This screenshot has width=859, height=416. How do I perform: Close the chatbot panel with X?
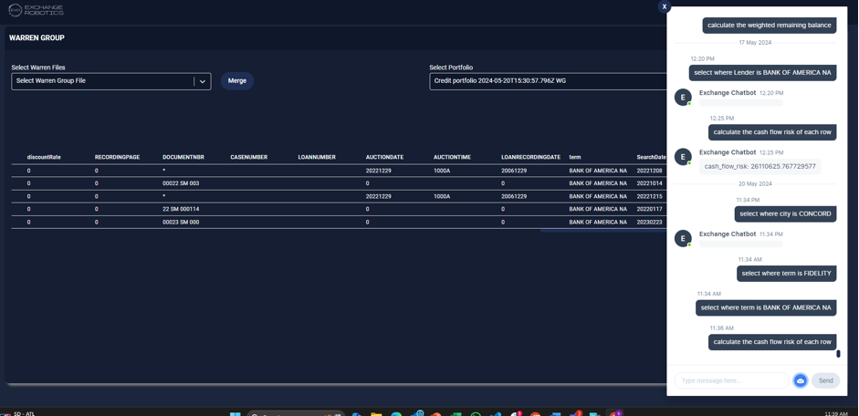[x=664, y=6]
